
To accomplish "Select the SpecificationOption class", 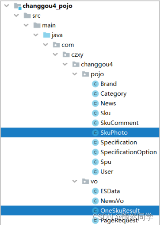I will (129, 152).
